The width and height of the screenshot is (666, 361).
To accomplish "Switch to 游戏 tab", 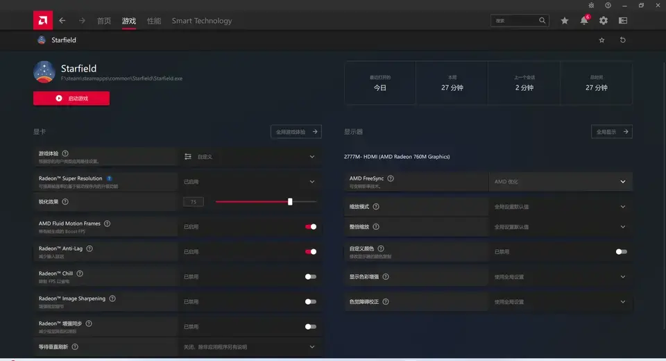I will click(x=129, y=21).
